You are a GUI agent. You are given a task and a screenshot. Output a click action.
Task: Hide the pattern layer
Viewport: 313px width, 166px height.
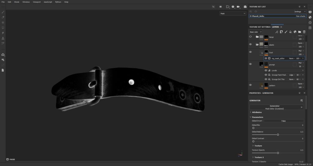pyautogui.click(x=250, y=85)
